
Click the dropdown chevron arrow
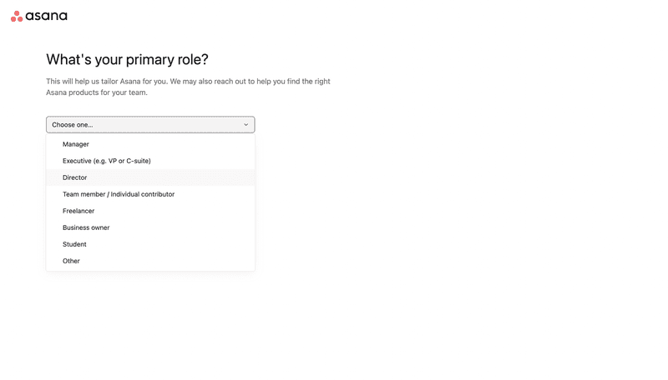[245, 125]
